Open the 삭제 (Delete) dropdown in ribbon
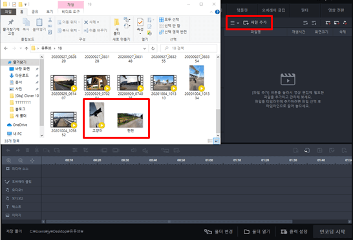 [x=92, y=22]
